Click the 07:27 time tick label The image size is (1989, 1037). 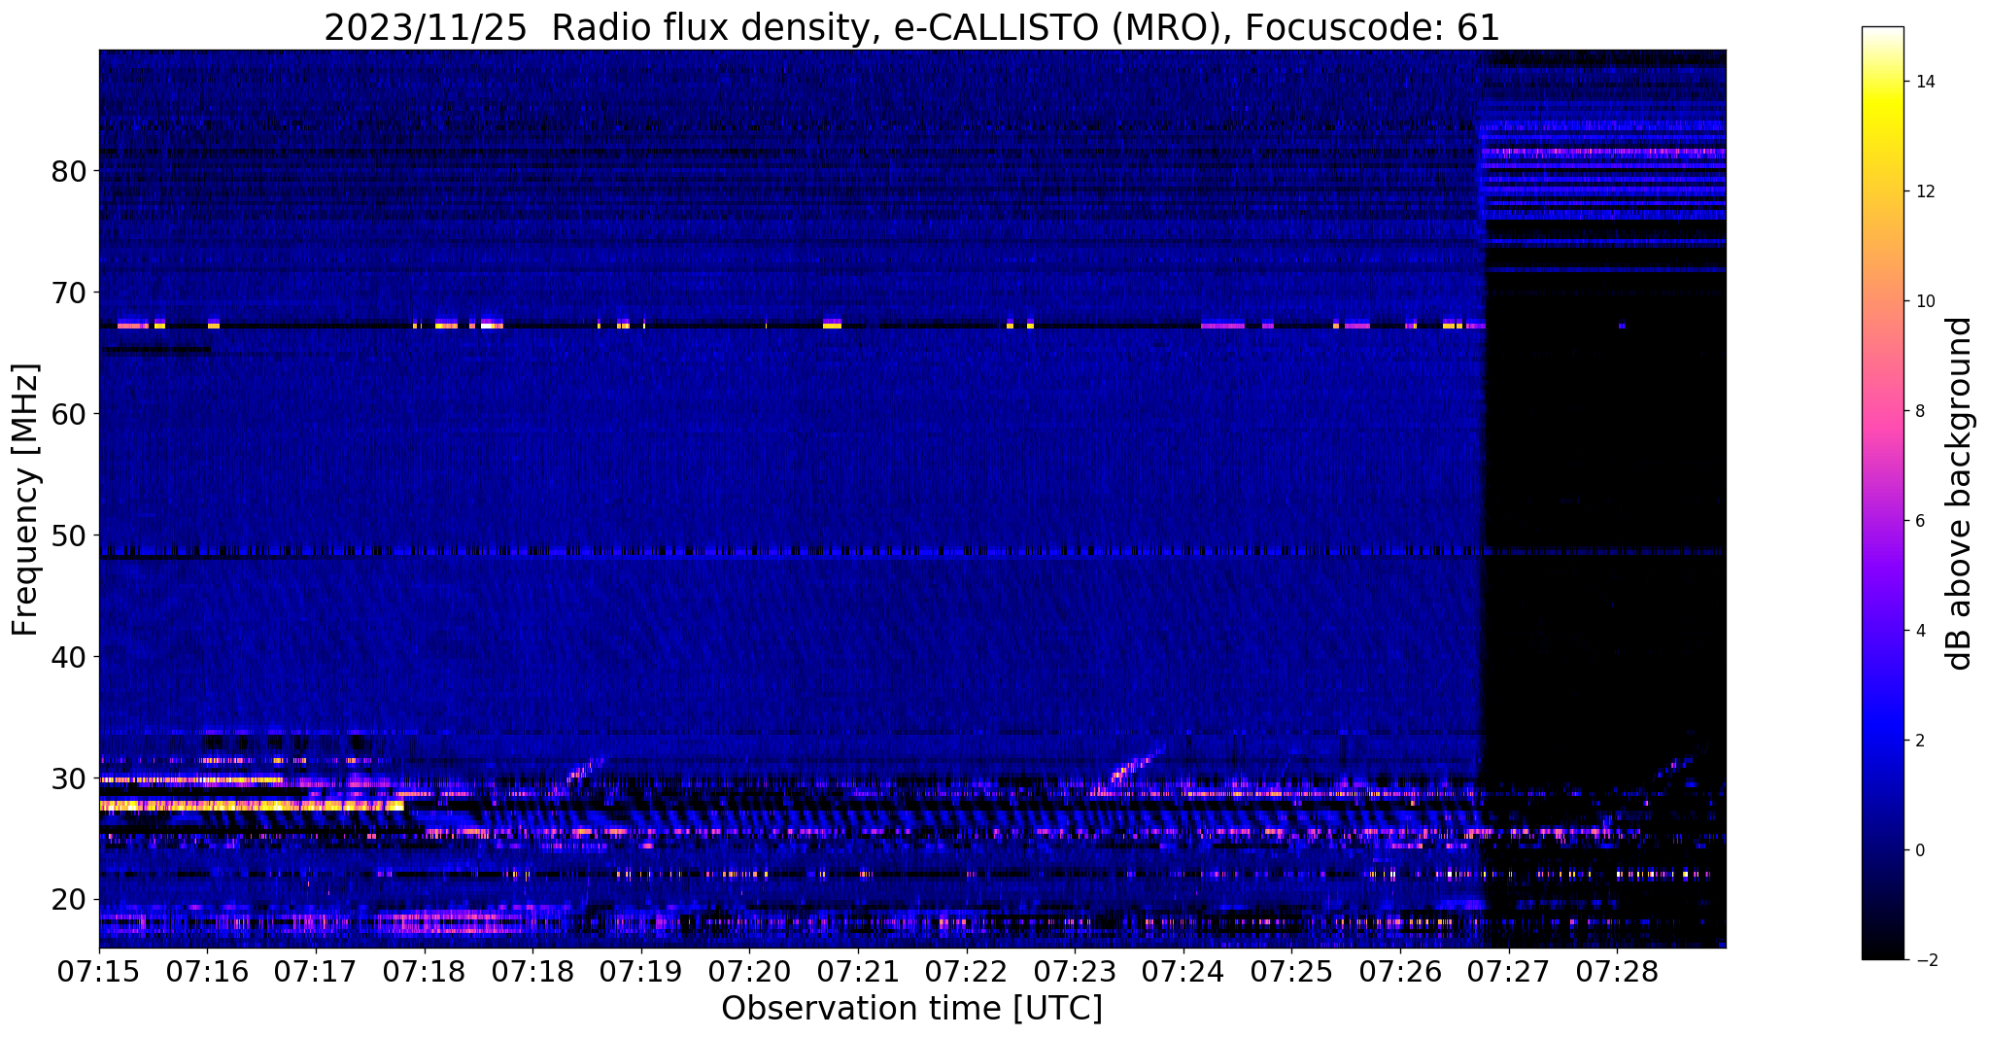(1508, 972)
